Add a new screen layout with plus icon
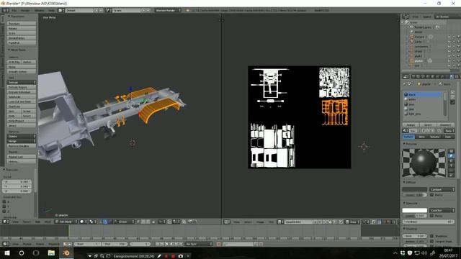This screenshot has width=461, height=259. click(x=96, y=10)
